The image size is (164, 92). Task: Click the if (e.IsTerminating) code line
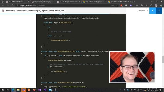(x=56, y=67)
